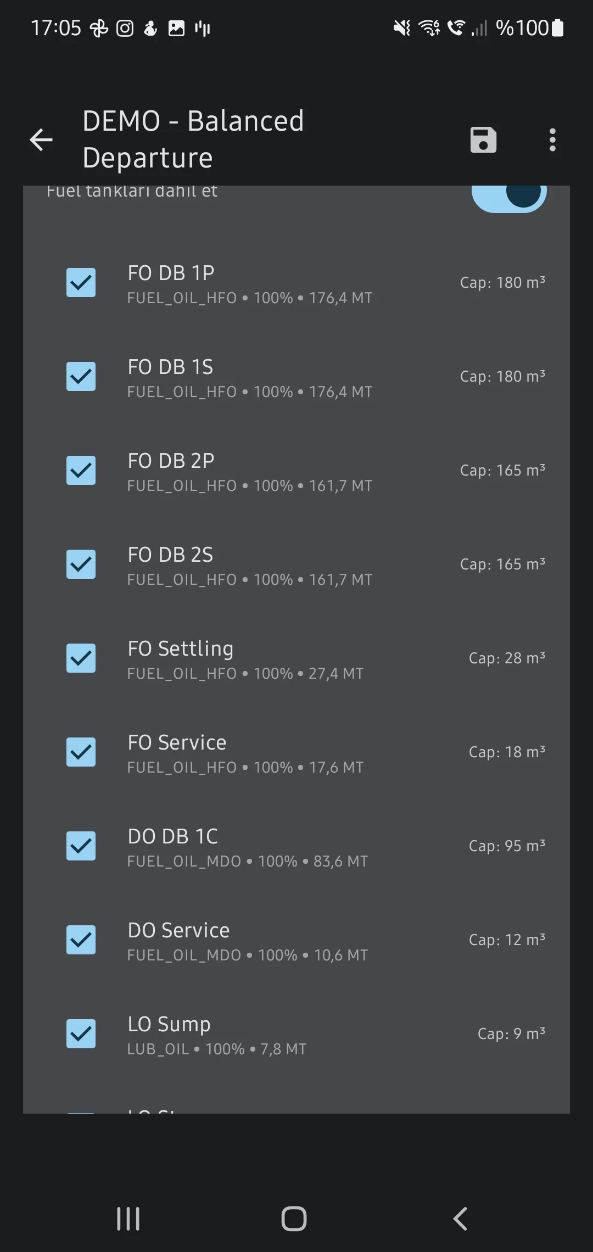Uncheck the FO DB 1S checkbox

click(81, 377)
